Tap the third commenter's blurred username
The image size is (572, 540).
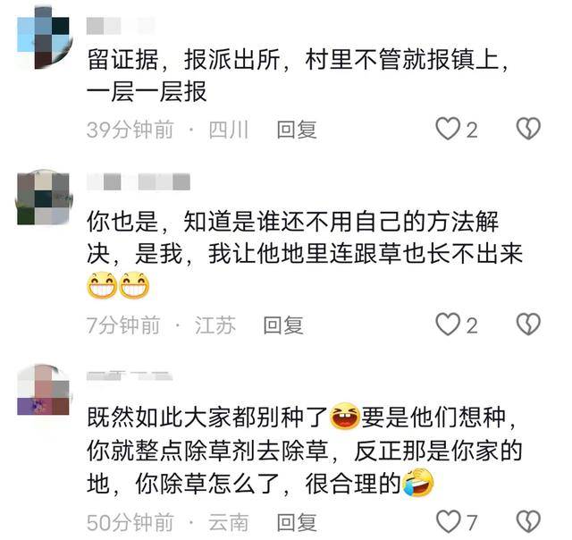(129, 375)
